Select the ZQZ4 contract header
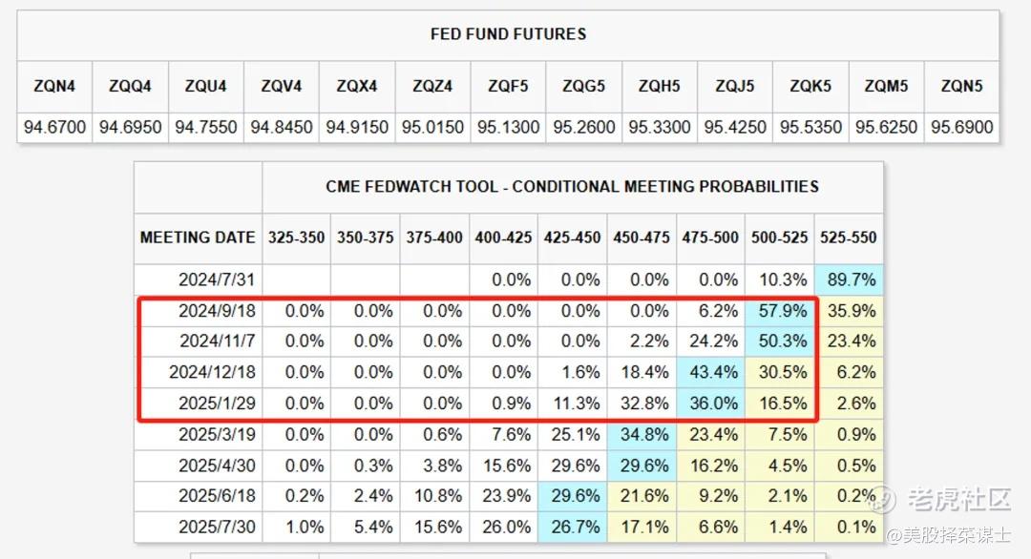Viewport: 1031px width, 559px height. click(432, 86)
